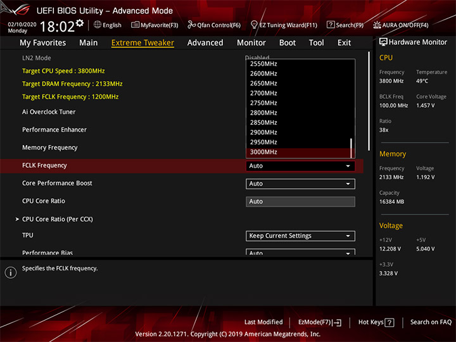The height and width of the screenshot is (342, 456).
Task: Click the Hardware Monitor screen icon
Action: [383, 42]
